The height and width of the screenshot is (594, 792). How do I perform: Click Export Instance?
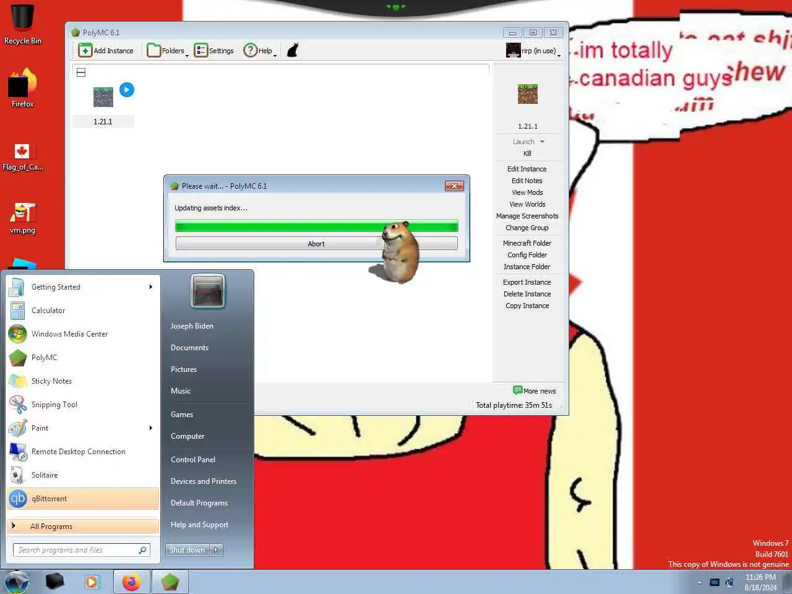pyautogui.click(x=527, y=282)
